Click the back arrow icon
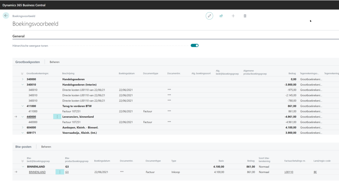 [x=6, y=16]
